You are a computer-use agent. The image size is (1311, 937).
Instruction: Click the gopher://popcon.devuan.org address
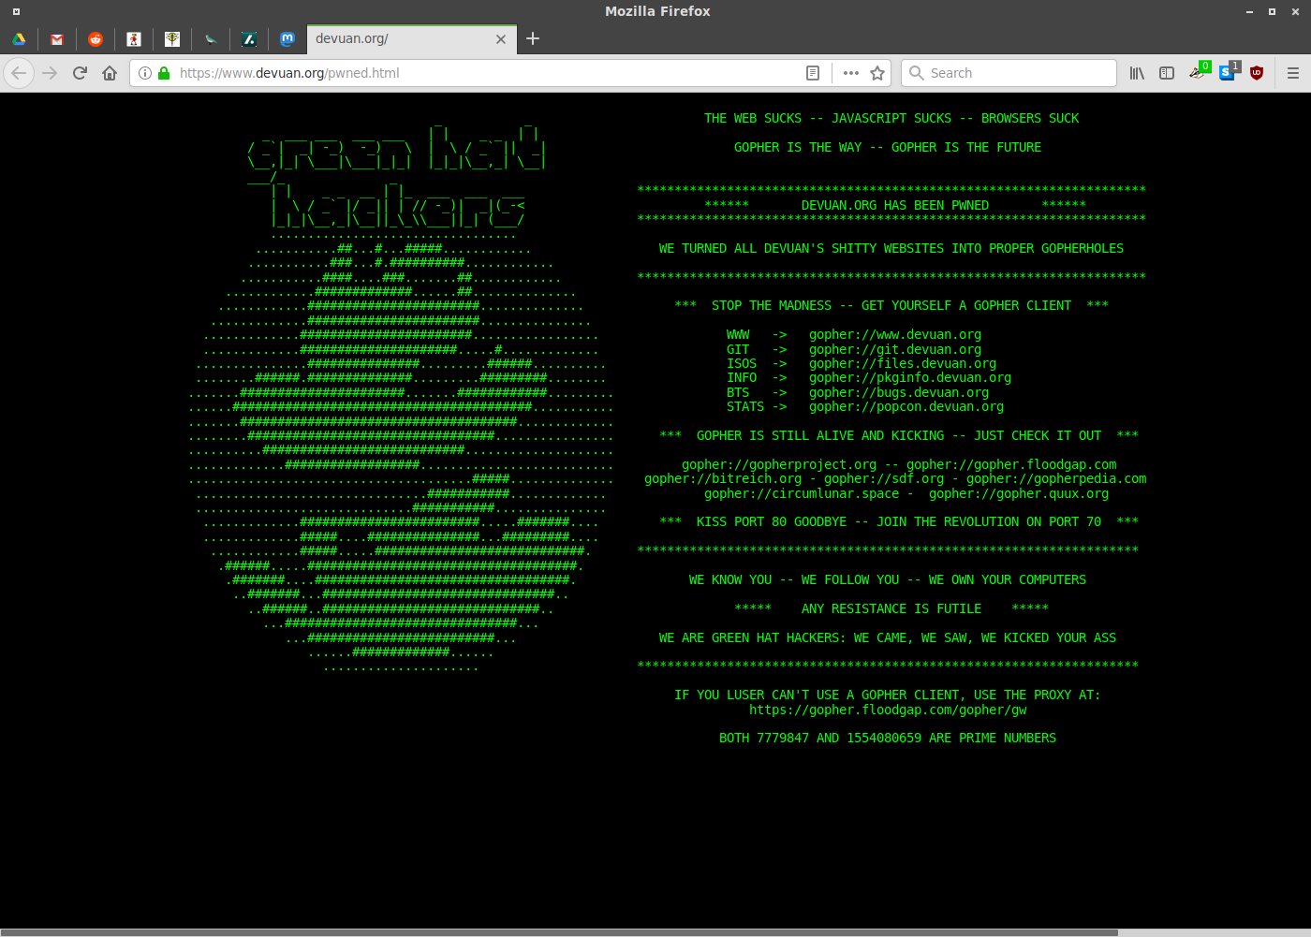(906, 407)
